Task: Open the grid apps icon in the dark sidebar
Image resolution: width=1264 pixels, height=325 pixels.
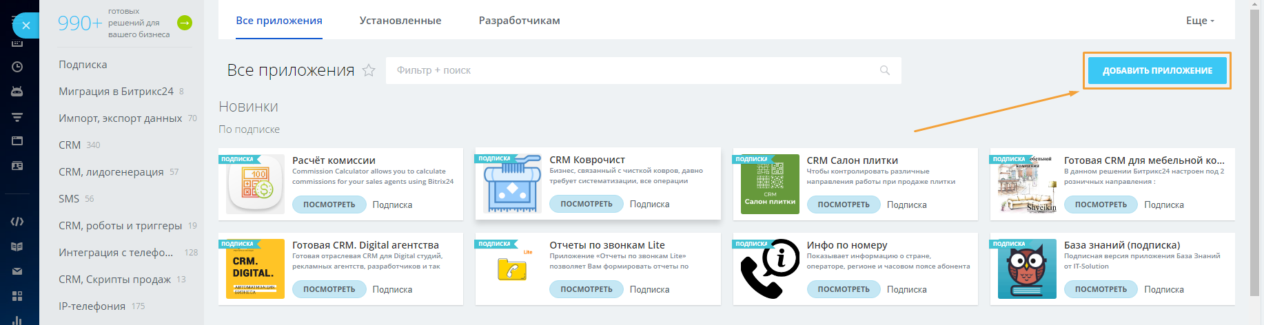Action: (x=17, y=296)
